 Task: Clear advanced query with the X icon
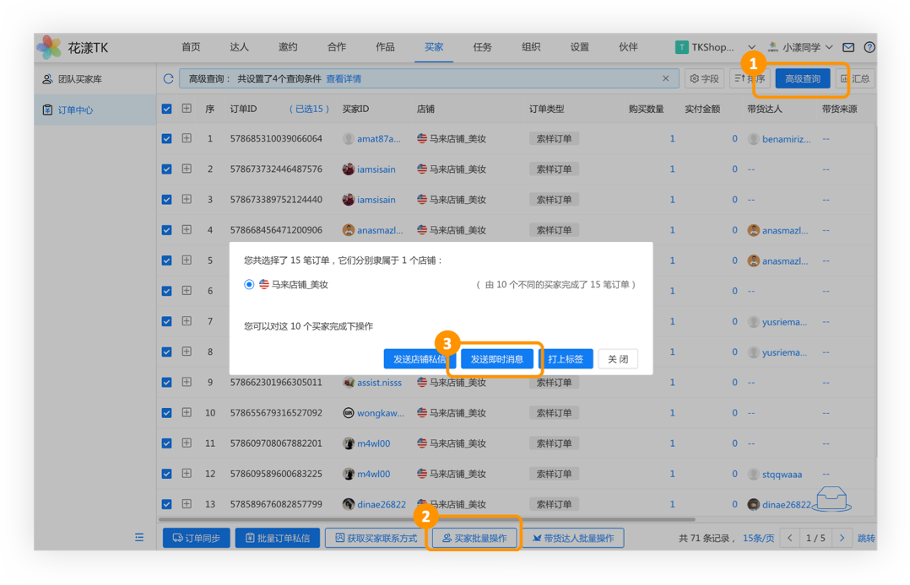pyautogui.click(x=665, y=78)
